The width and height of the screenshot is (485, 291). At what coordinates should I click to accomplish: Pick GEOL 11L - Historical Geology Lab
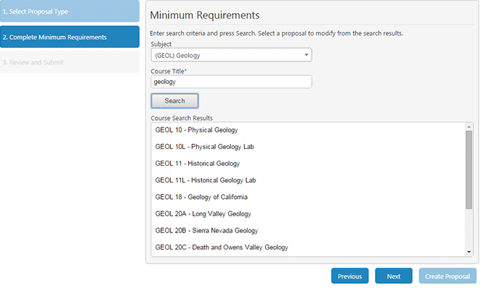pos(206,180)
